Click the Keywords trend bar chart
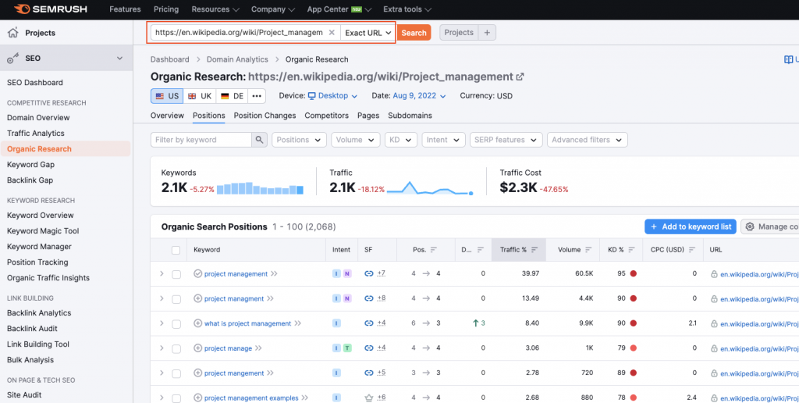Viewport: 799px width, 403px height. click(260, 188)
